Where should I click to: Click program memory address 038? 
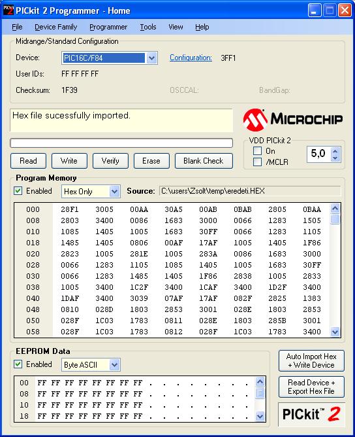(33, 287)
